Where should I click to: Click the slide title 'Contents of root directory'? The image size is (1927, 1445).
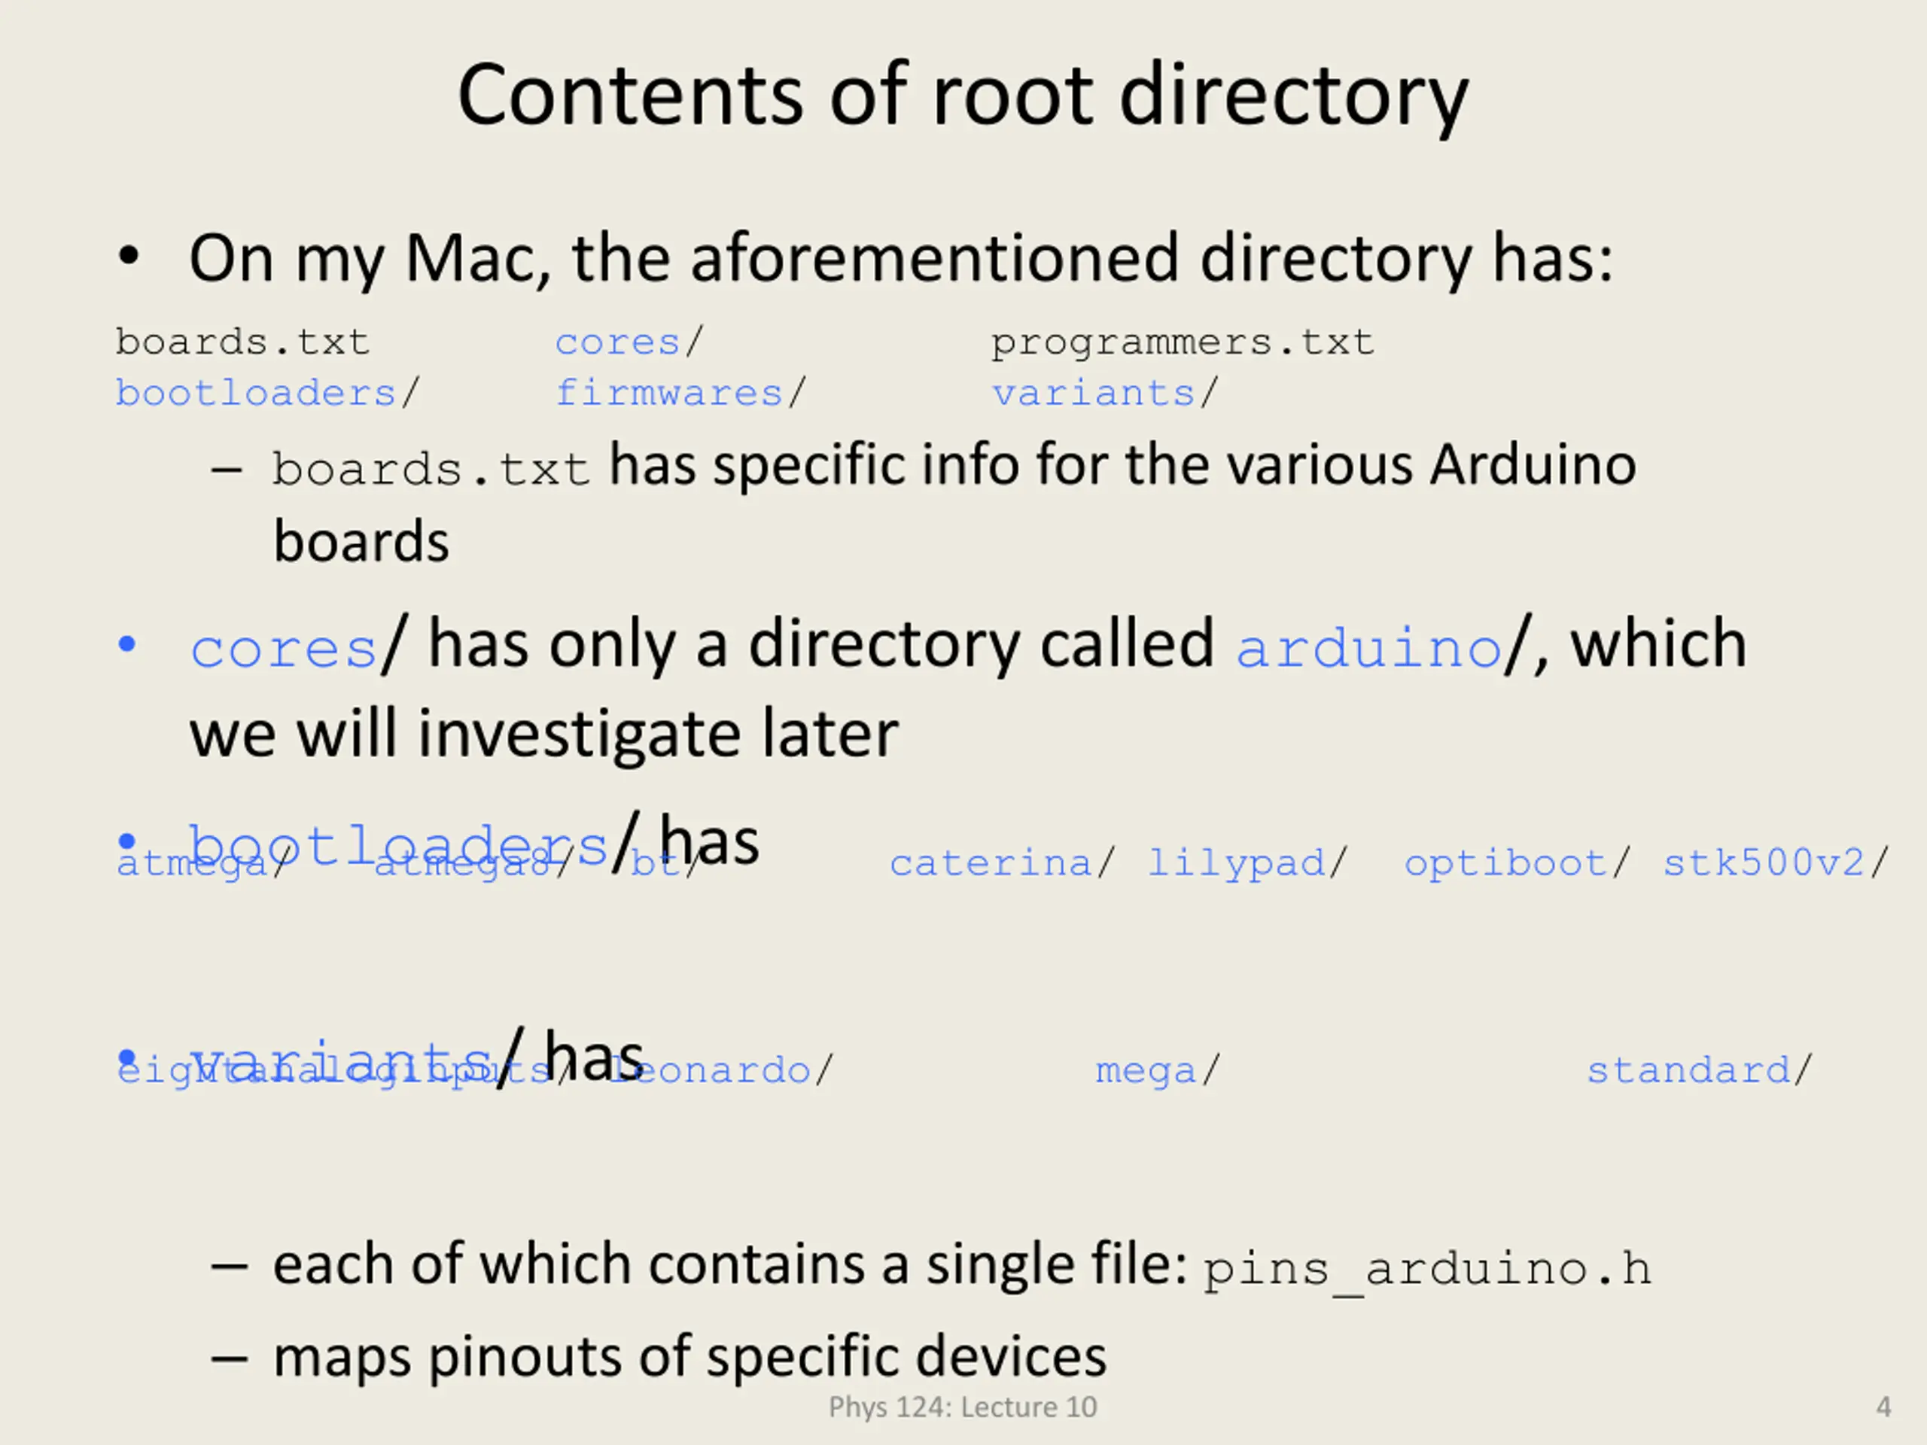pyautogui.click(x=963, y=96)
